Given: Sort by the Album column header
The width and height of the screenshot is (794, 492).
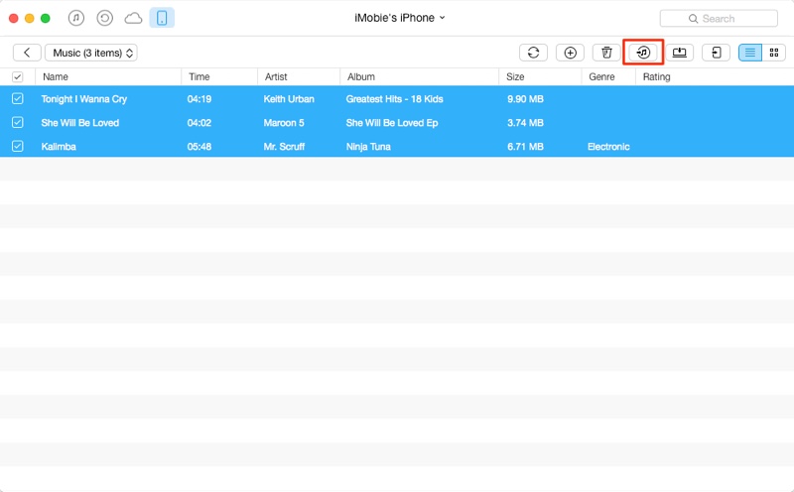Looking at the screenshot, I should click(x=361, y=77).
